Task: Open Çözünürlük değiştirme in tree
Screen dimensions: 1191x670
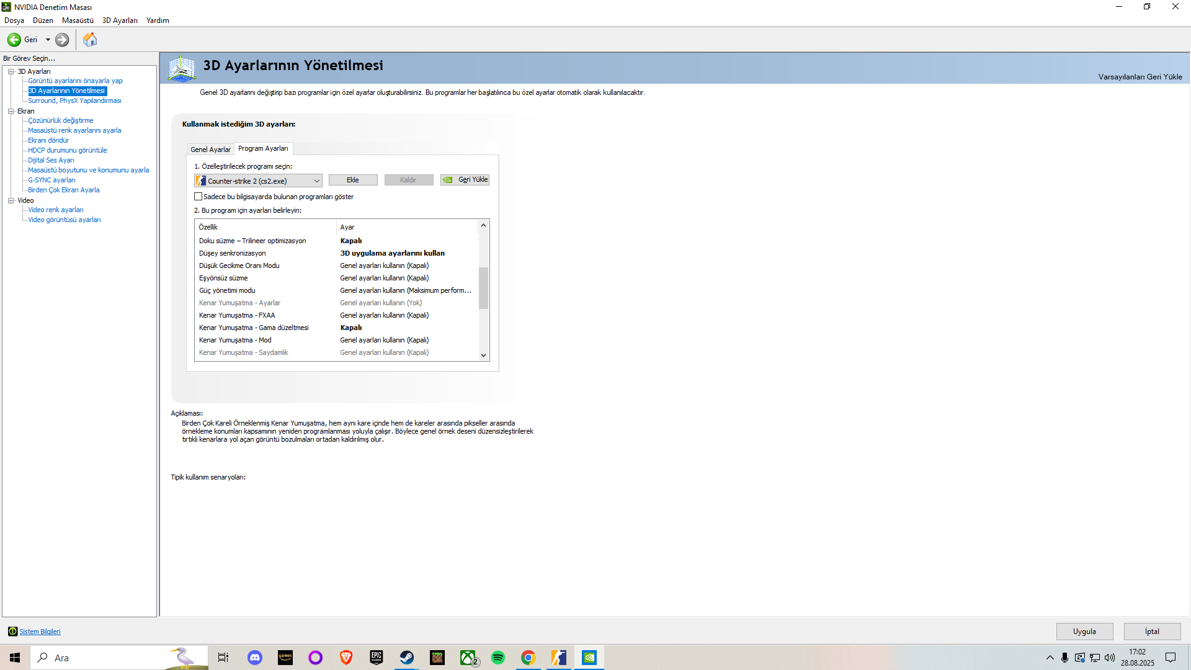Action: 61,120
